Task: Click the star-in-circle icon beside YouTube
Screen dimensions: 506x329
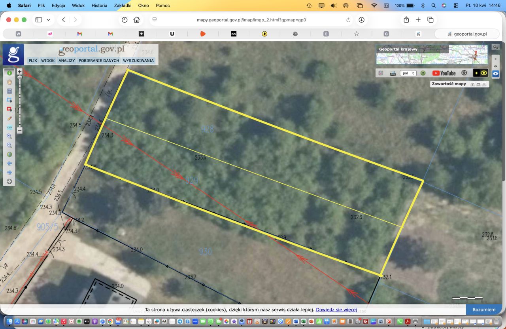Action: click(464, 73)
